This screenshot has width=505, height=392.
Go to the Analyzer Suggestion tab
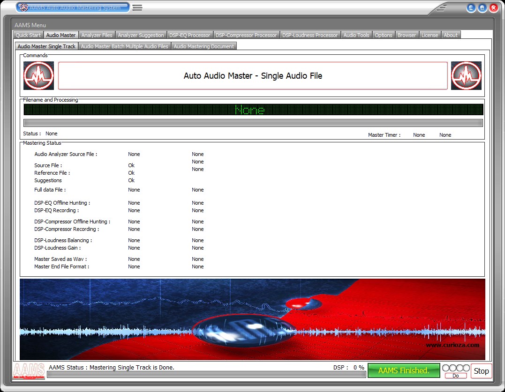click(x=141, y=35)
